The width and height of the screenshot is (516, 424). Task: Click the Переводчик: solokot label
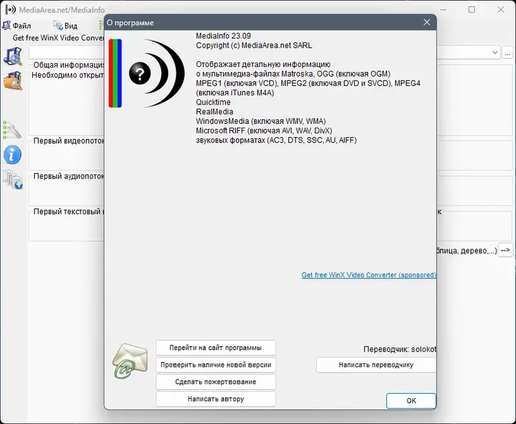pos(400,349)
